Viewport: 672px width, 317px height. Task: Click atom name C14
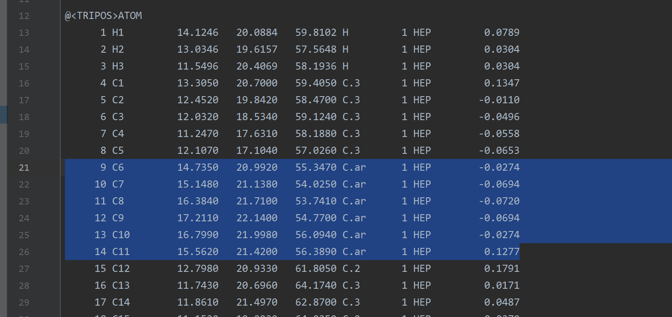[x=121, y=302]
